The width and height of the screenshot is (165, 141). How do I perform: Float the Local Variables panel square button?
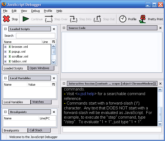(x=5, y=78)
